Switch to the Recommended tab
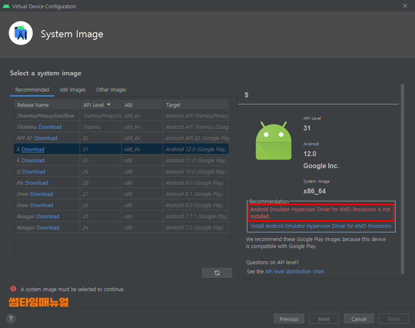Image resolution: width=415 pixels, height=328 pixels. 32,90
